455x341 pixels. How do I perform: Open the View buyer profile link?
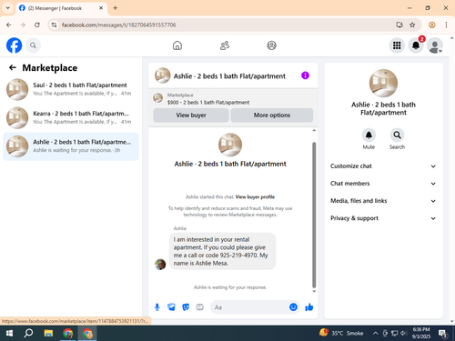click(x=255, y=197)
